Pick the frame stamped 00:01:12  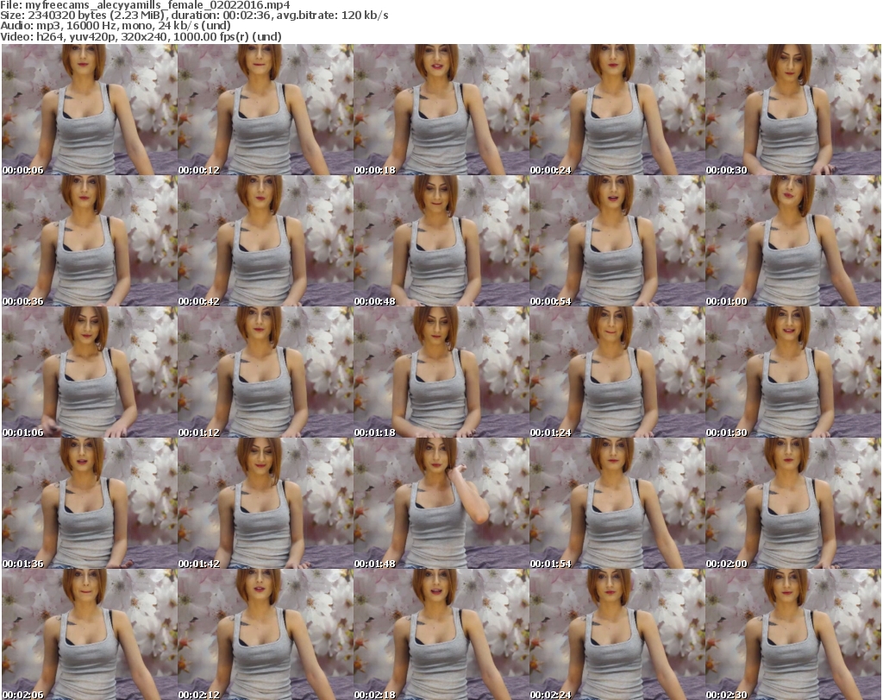266,372
